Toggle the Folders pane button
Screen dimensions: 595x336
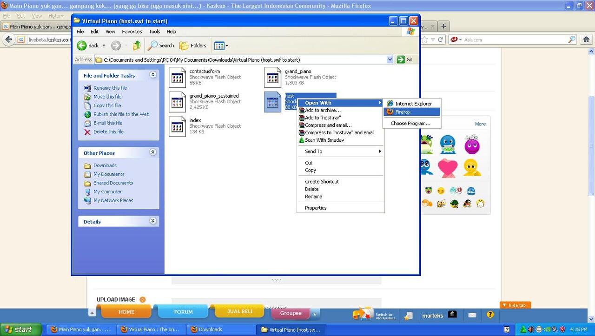193,46
